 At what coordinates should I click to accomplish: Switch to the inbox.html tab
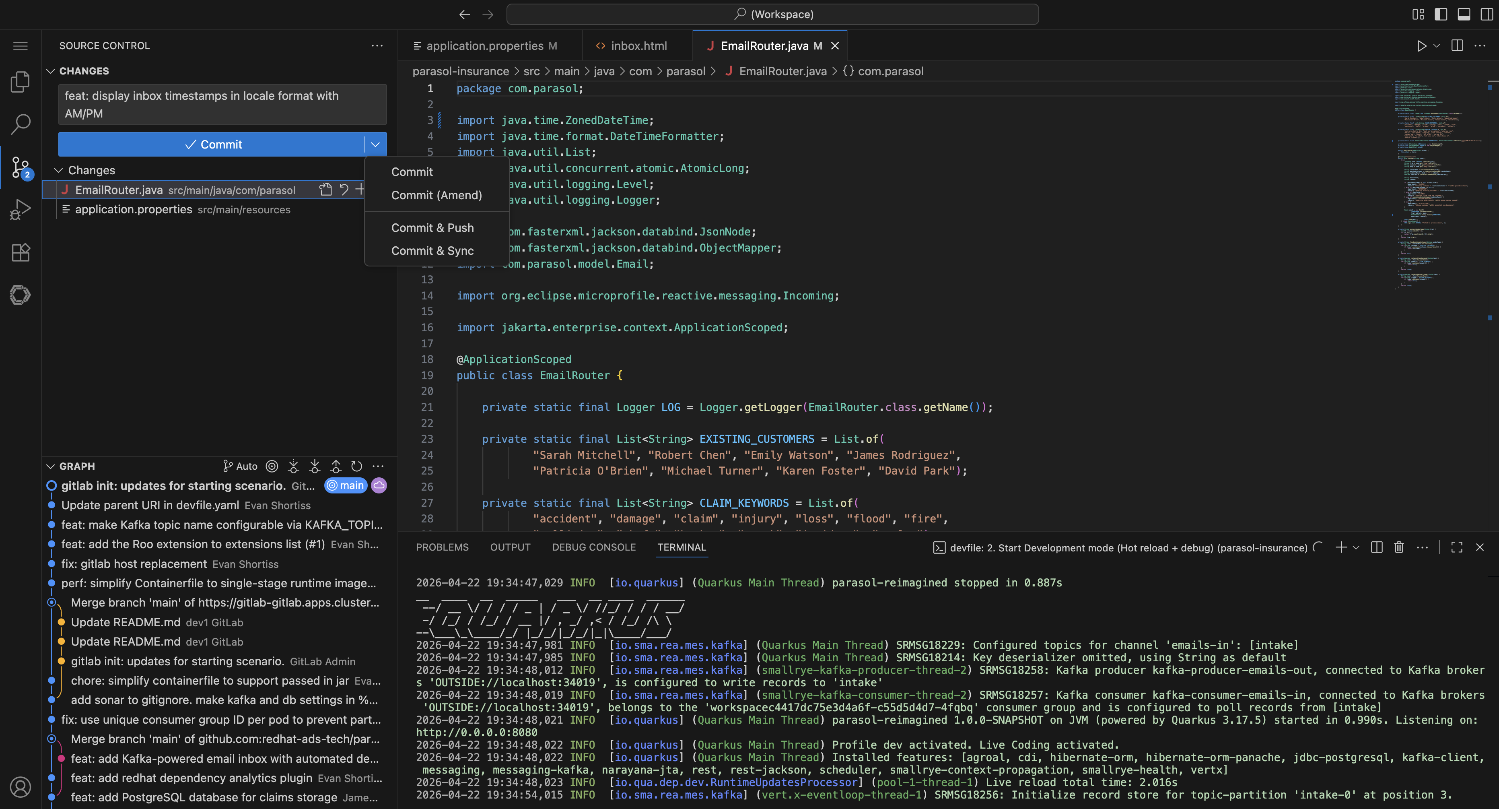pos(638,45)
